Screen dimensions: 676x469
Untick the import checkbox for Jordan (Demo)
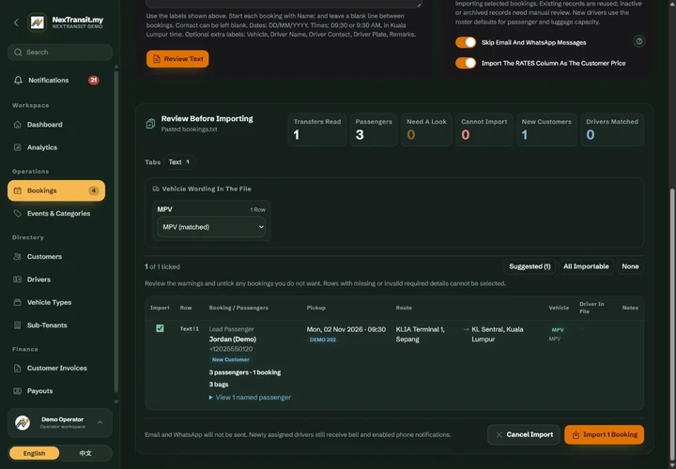pyautogui.click(x=160, y=328)
